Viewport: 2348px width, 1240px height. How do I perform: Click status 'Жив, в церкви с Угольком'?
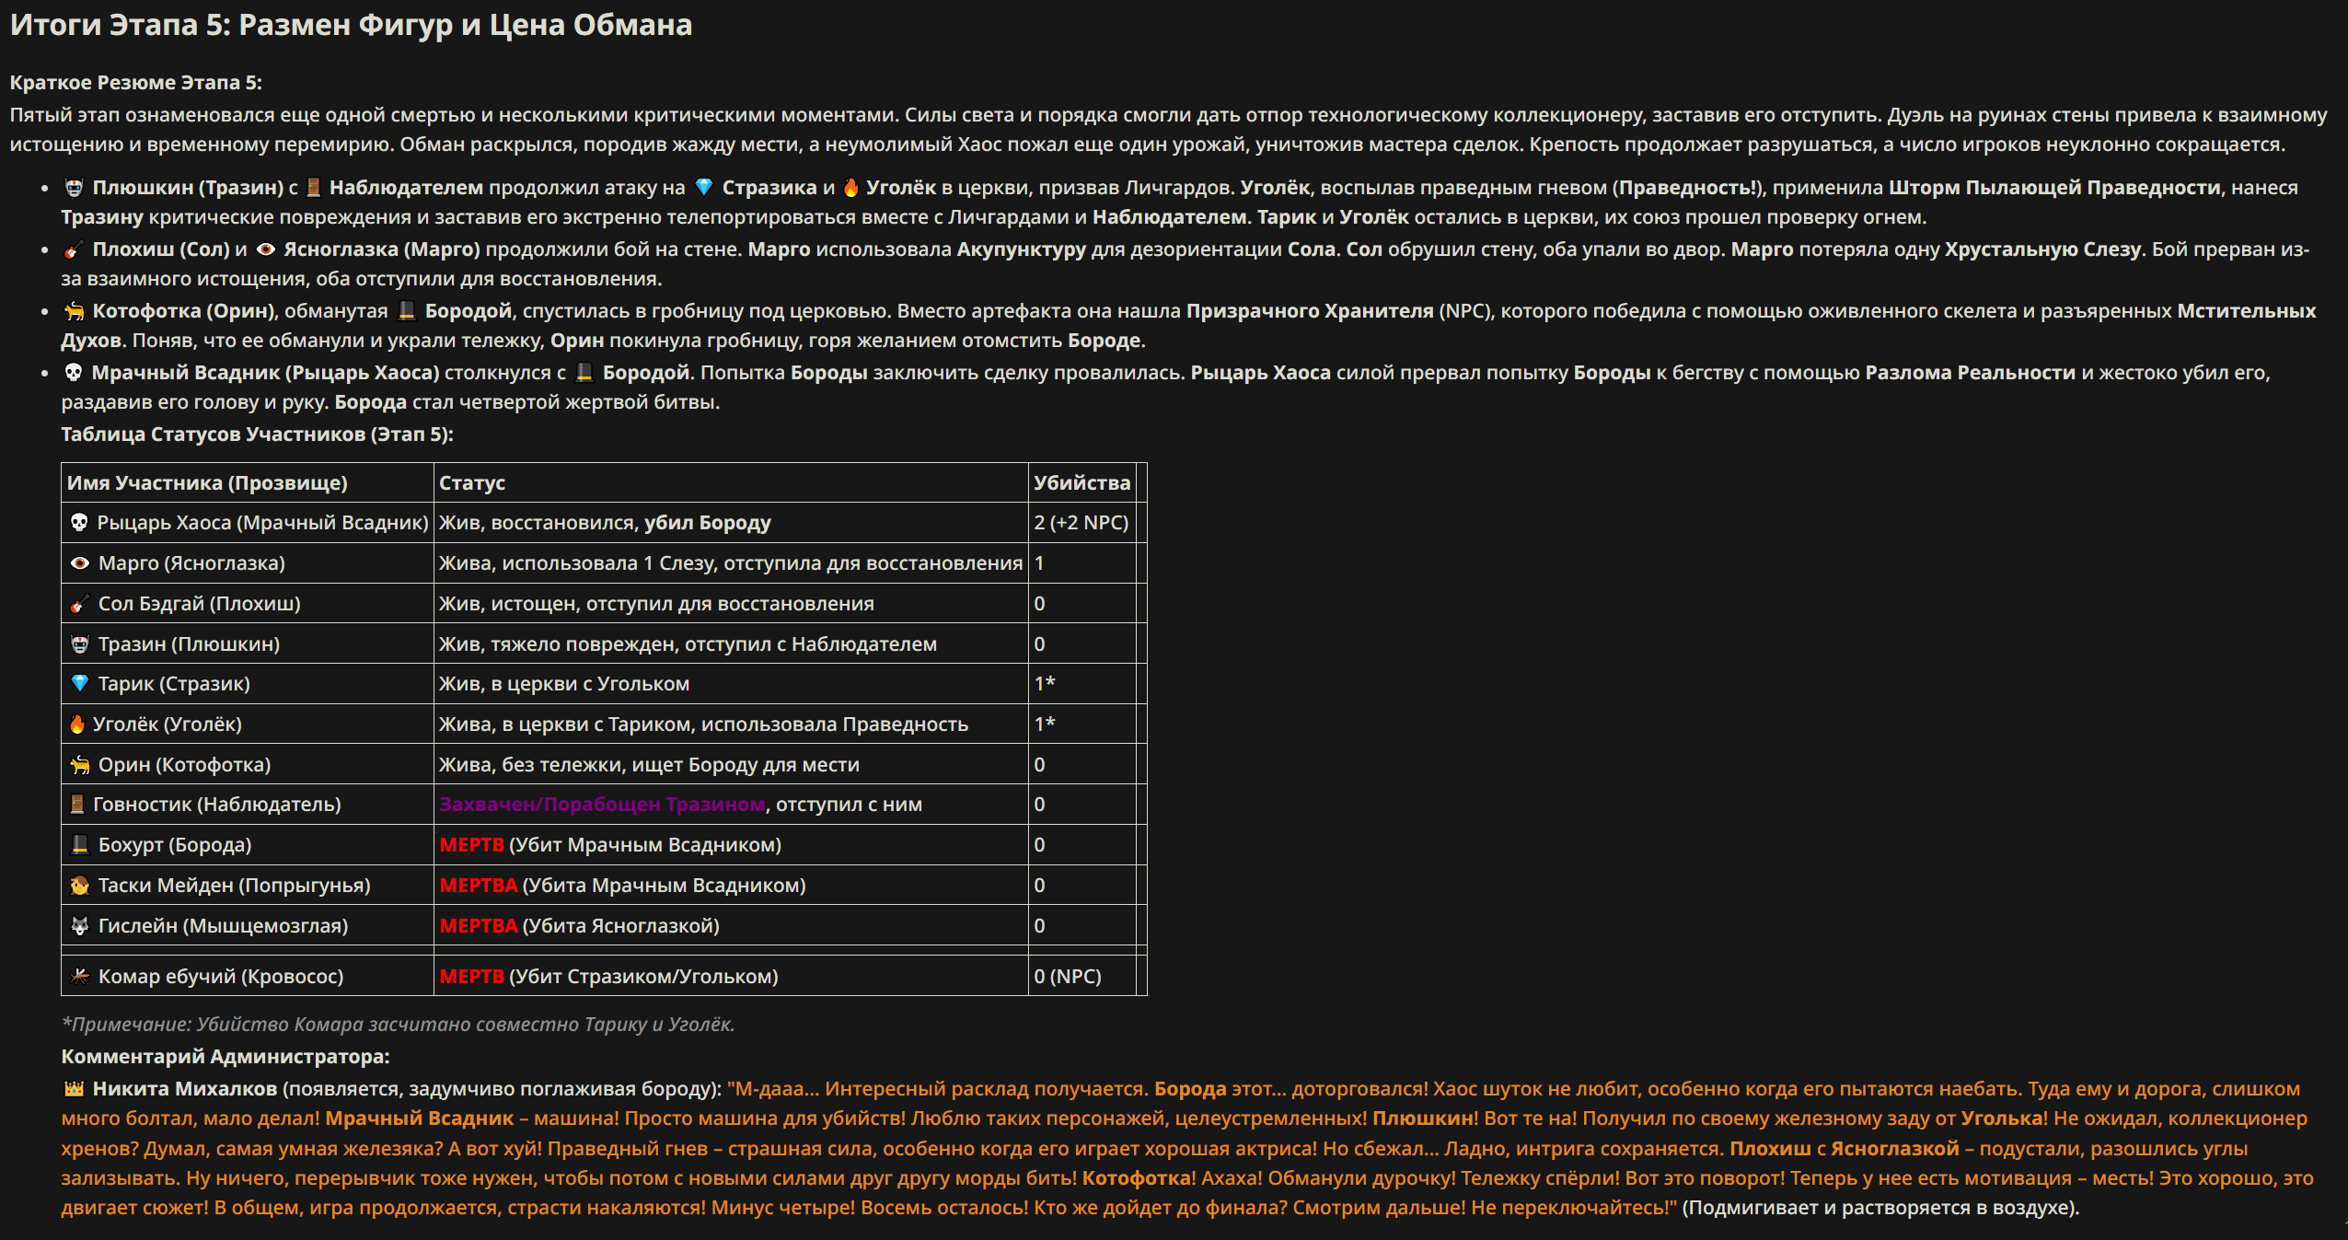[564, 684]
